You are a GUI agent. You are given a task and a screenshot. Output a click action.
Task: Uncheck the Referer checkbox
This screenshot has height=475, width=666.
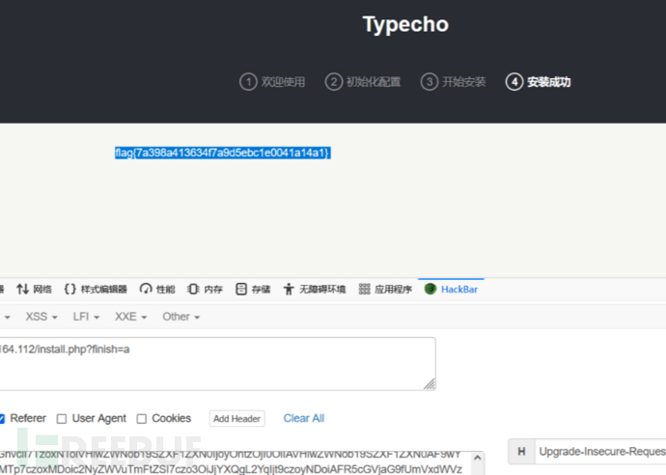(x=2, y=418)
